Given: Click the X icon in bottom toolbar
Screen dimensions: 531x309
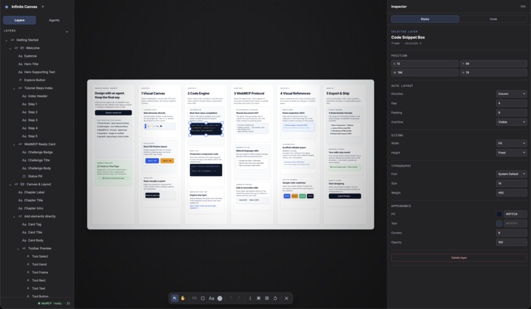Looking at the screenshot, I should point(287,298).
